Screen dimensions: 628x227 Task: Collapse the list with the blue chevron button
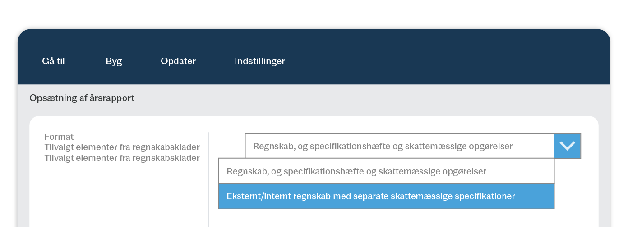tap(567, 146)
